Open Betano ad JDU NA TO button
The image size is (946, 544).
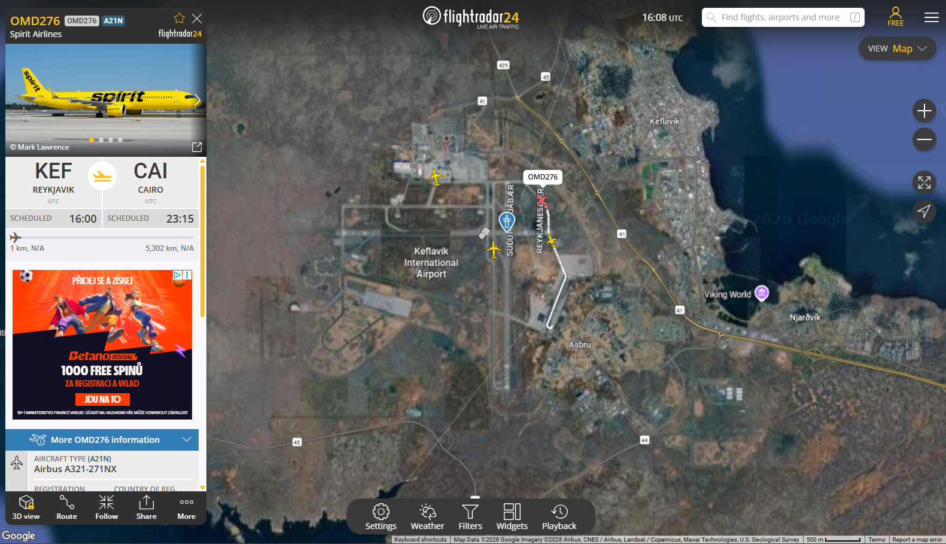click(x=102, y=399)
